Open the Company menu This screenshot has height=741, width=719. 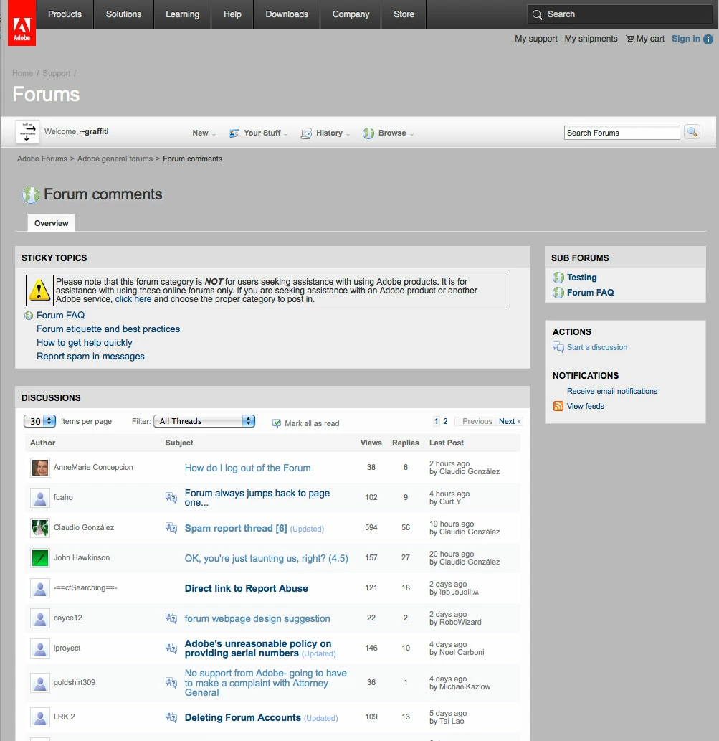351,14
